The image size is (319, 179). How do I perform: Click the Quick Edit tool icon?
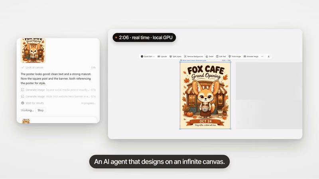(x=142, y=56)
